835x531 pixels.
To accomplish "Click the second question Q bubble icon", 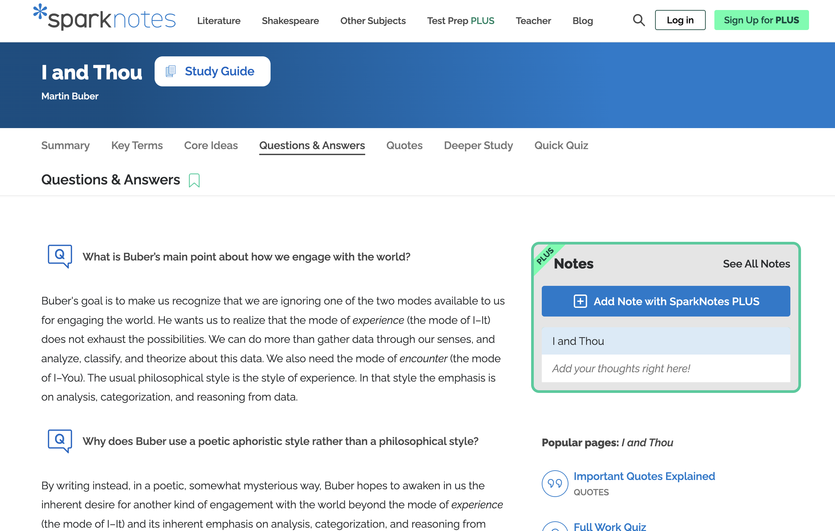I will coord(60,440).
